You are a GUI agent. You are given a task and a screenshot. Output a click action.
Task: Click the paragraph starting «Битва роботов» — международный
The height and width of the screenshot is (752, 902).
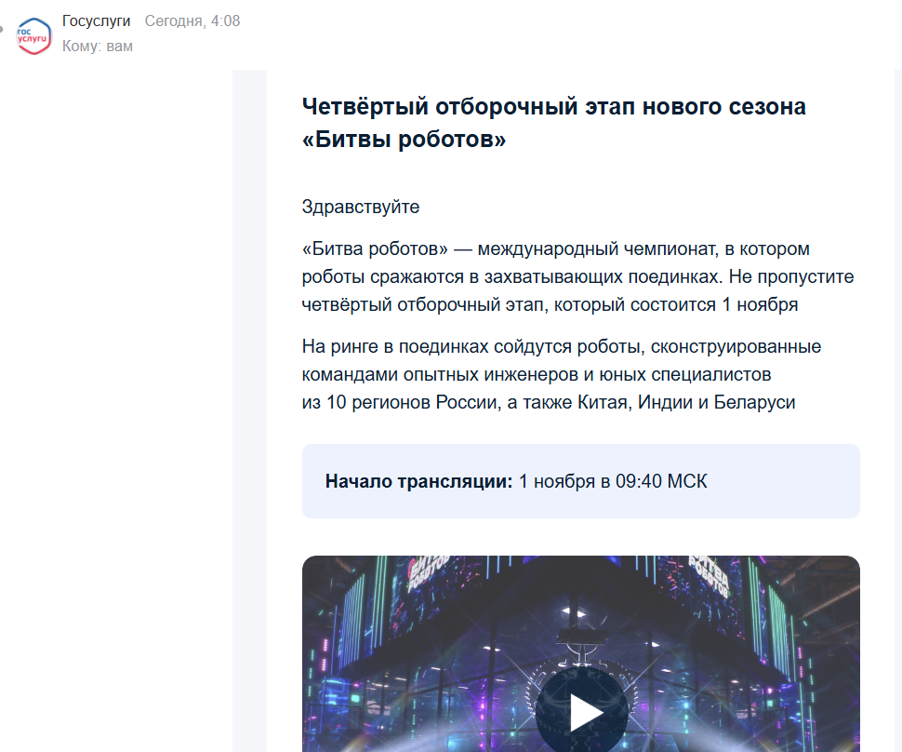pyautogui.click(x=578, y=276)
